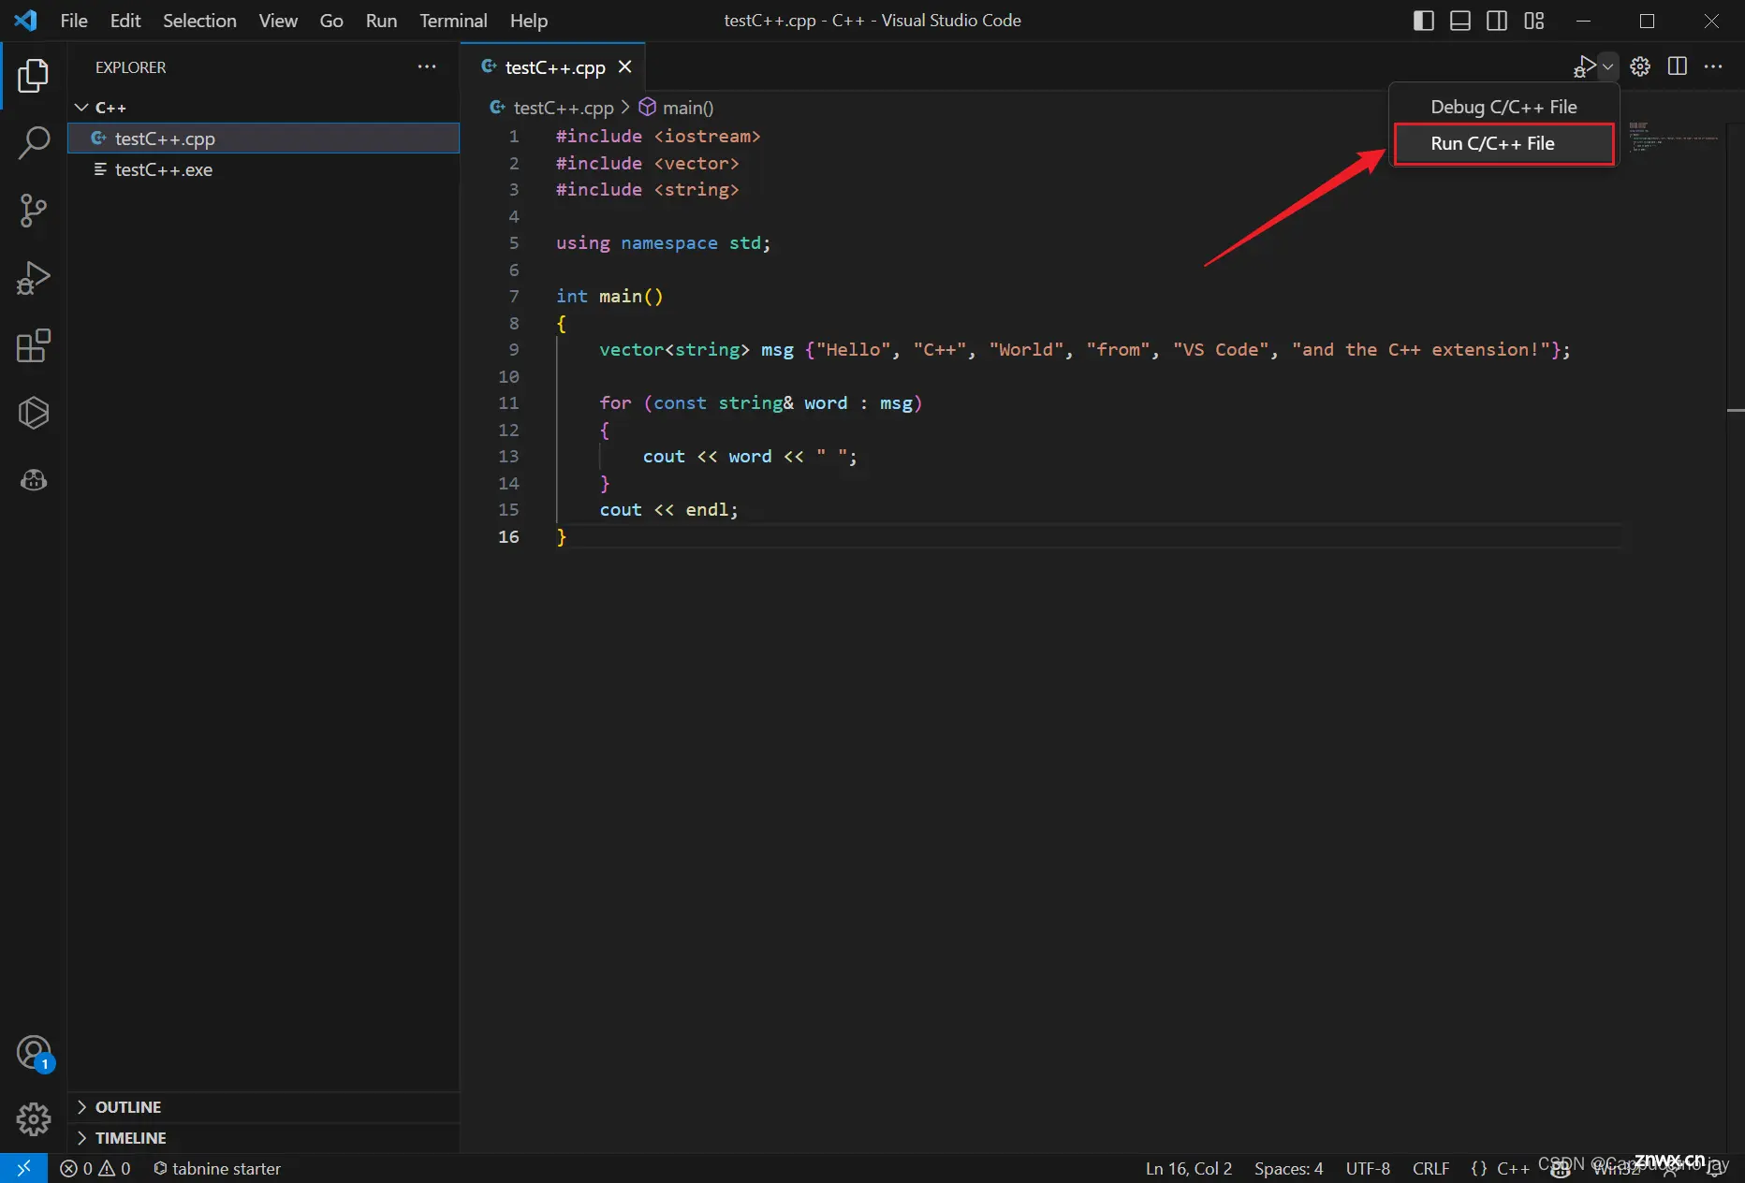This screenshot has width=1745, height=1183.
Task: Expand the OUTLINE section
Action: tap(263, 1107)
